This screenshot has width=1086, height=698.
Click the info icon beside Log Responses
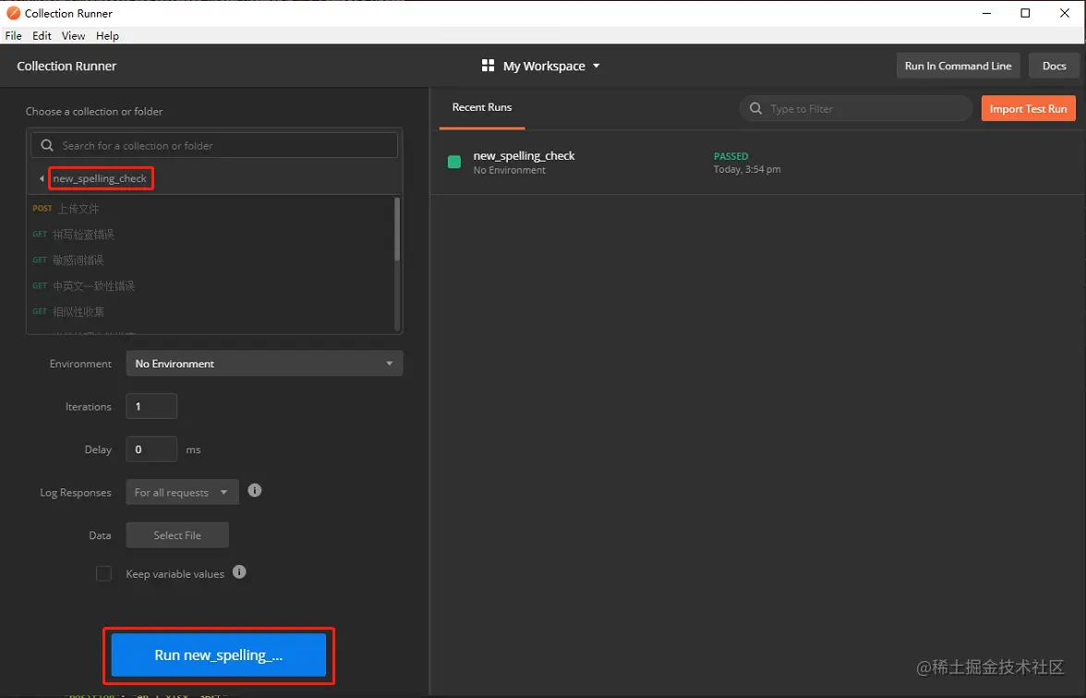point(255,490)
